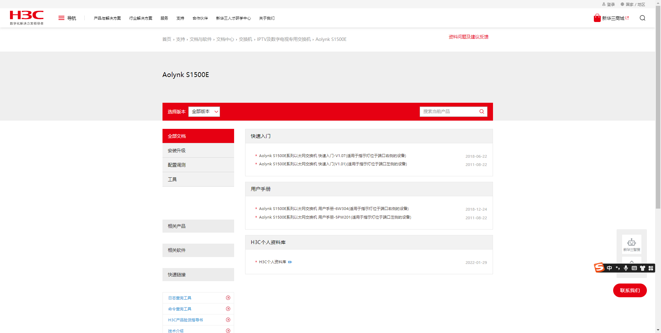Open the 新华三智搜 robot assistant
The image size is (661, 333).
[x=632, y=244]
